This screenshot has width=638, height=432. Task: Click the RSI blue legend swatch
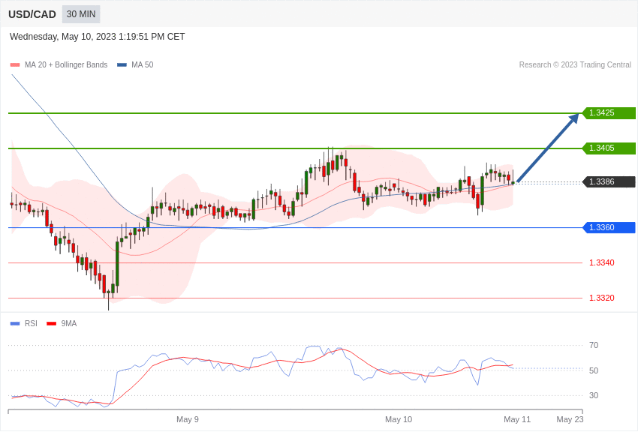[15, 324]
